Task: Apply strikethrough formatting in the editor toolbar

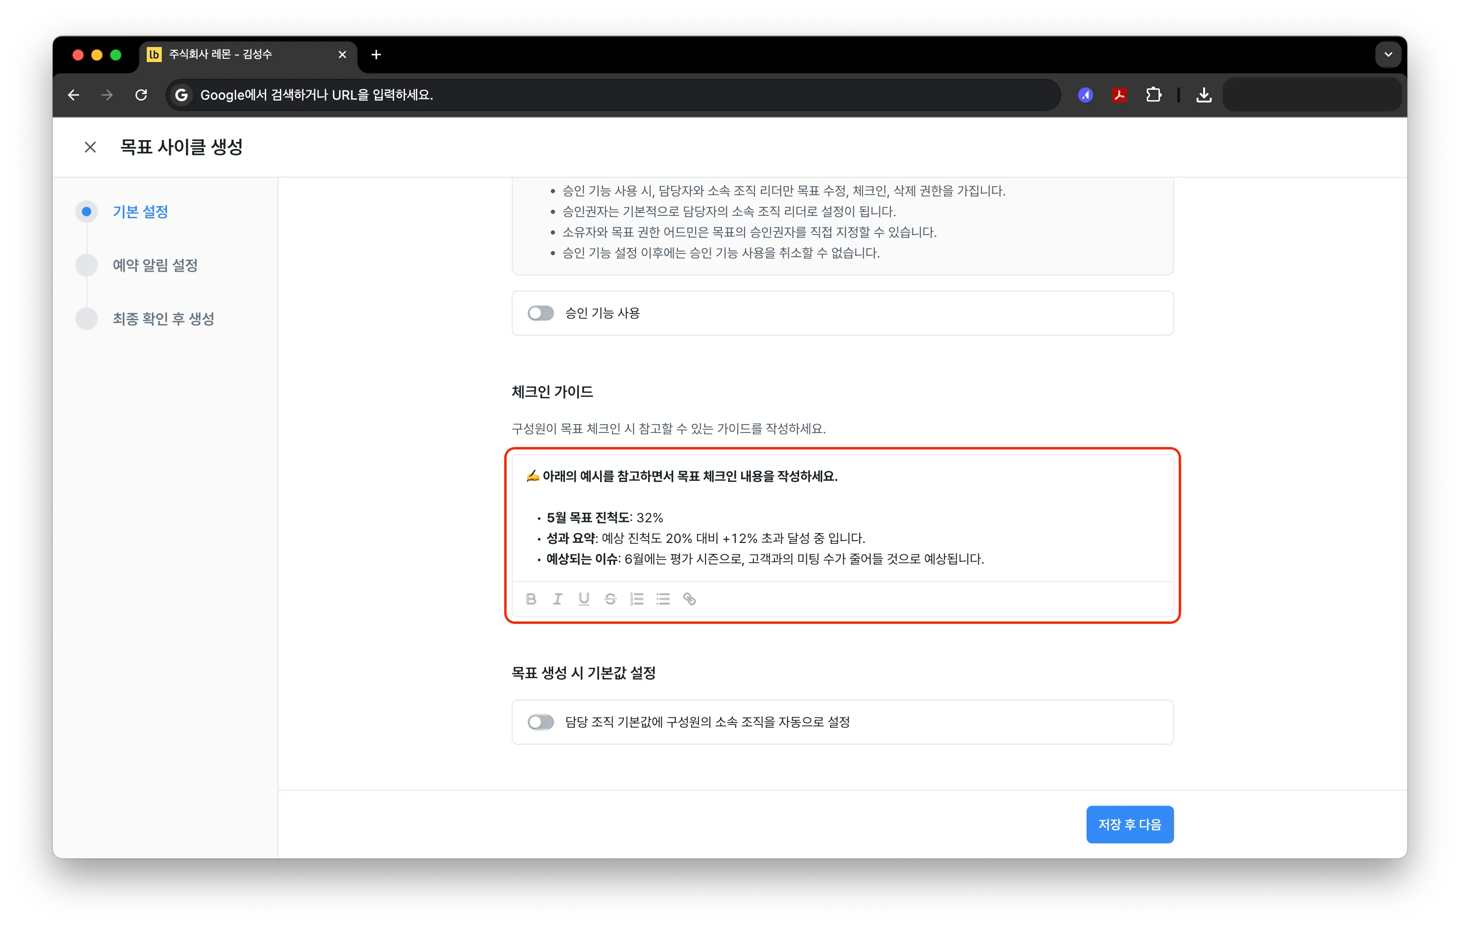Action: 611,599
